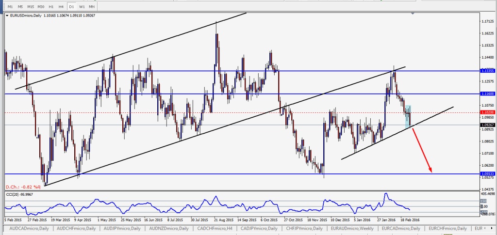
Task: Open the AUDCADmicro,Daily chart tab
Action: 27,228
